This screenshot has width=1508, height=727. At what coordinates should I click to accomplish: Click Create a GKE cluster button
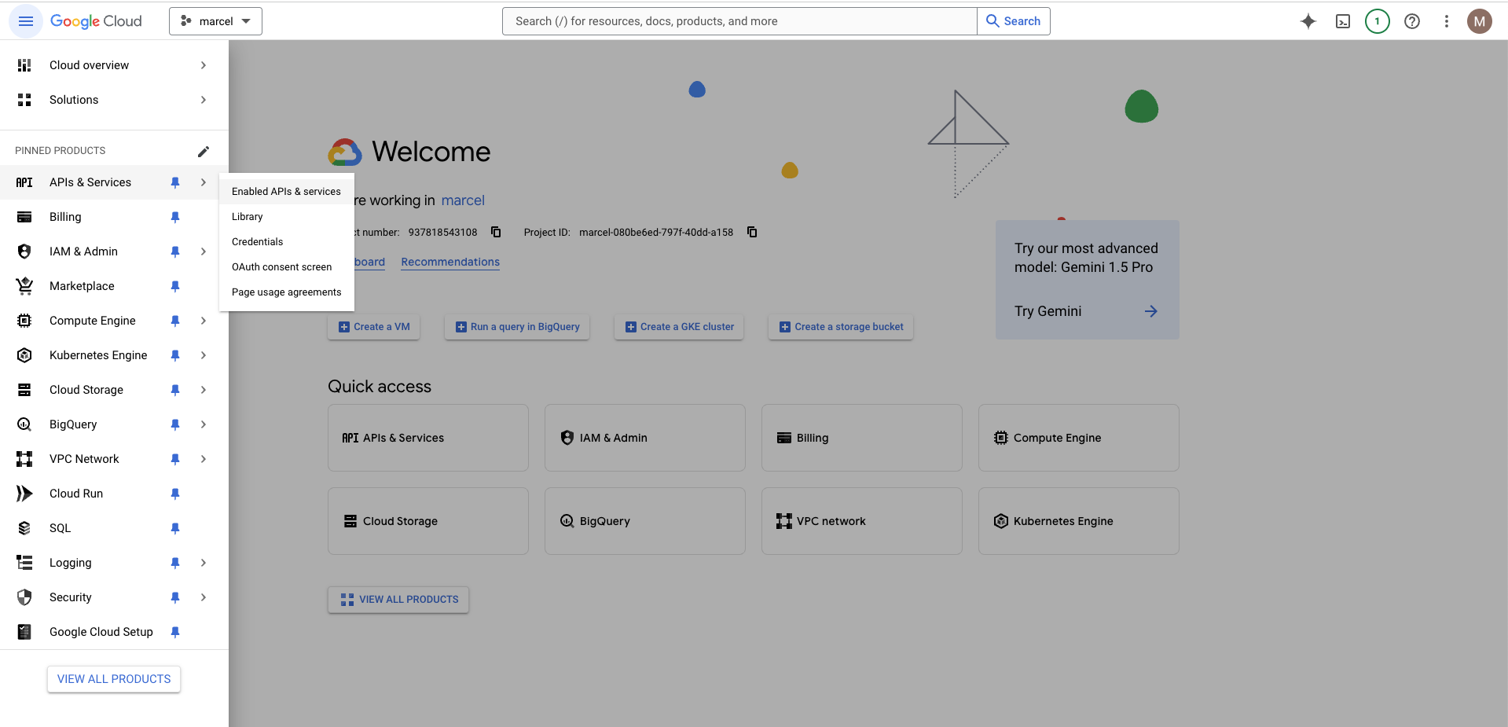pyautogui.click(x=679, y=327)
